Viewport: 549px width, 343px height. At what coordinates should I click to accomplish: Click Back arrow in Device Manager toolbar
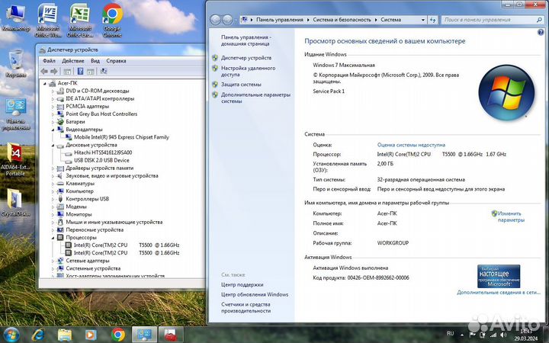[44, 72]
